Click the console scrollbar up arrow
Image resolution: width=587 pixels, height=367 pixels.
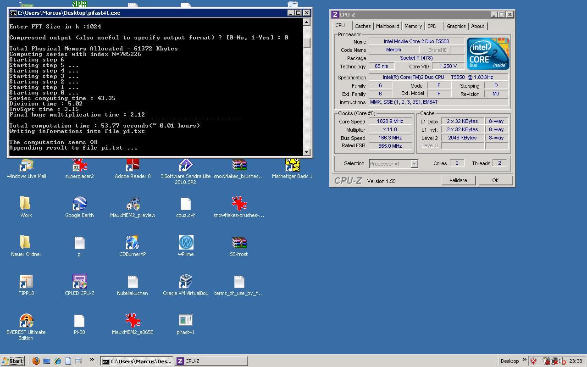coord(307,22)
